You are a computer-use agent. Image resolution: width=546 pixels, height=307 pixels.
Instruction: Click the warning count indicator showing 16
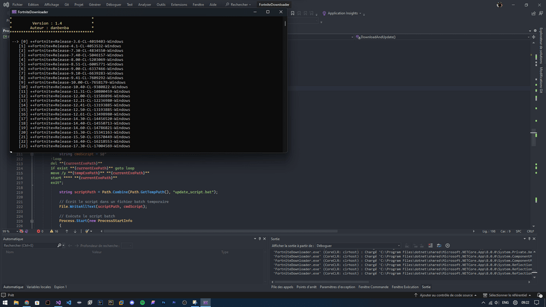[x=54, y=231]
